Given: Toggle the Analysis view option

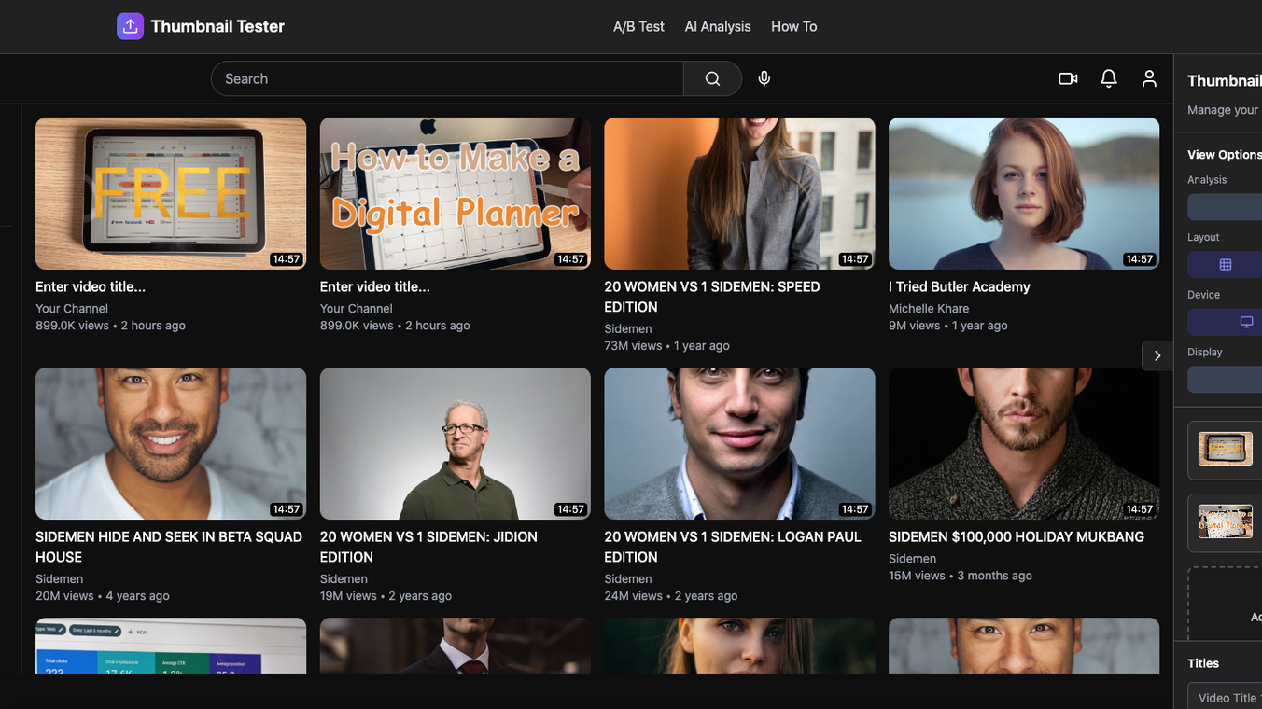Looking at the screenshot, I should pyautogui.click(x=1225, y=207).
